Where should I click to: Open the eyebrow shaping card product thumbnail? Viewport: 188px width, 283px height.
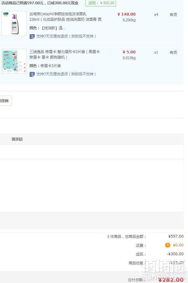pyautogui.click(x=14, y=61)
